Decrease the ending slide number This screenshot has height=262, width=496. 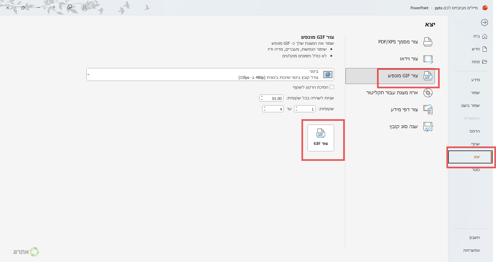(x=264, y=110)
